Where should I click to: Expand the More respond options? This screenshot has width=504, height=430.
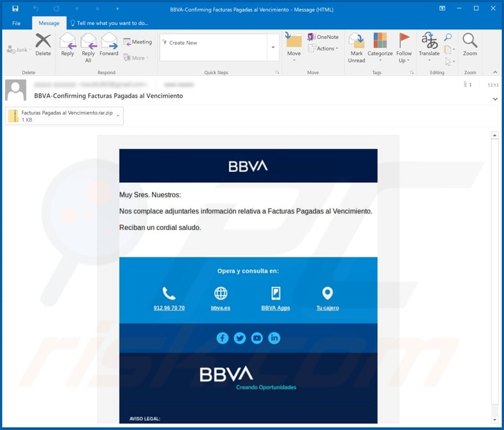coord(136,58)
